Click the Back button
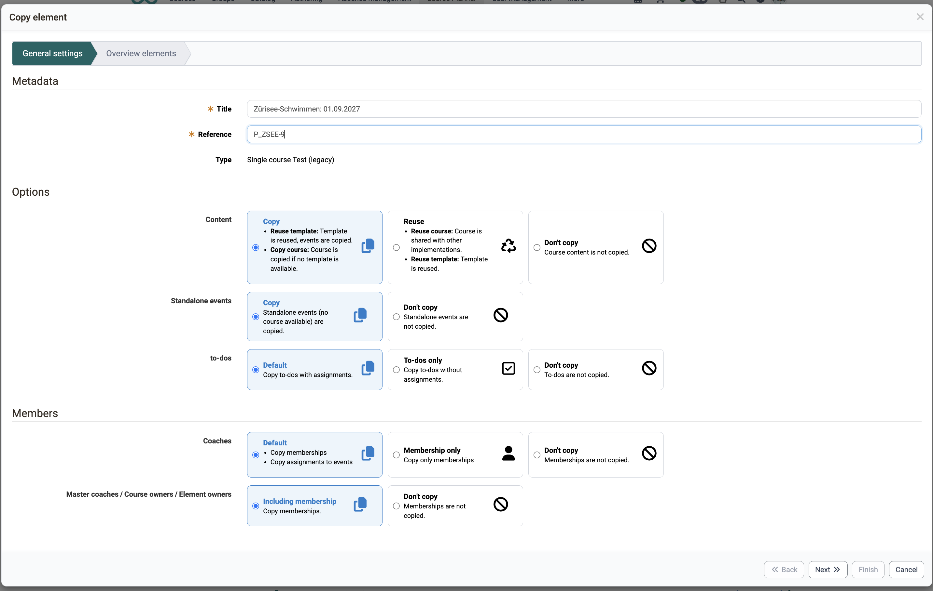The image size is (933, 591). 784,570
